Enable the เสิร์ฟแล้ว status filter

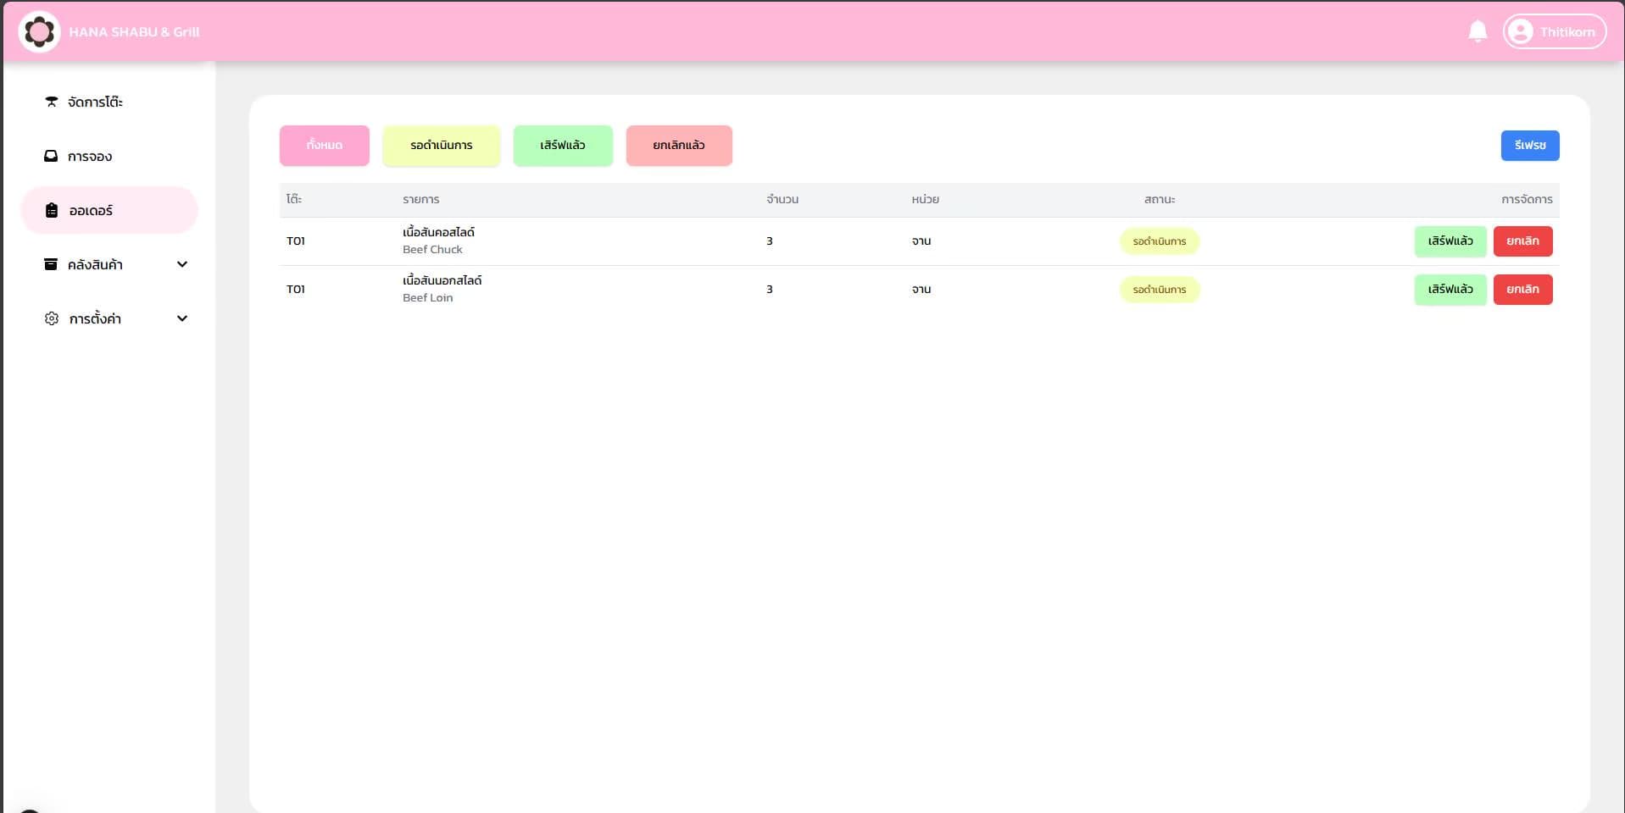pyautogui.click(x=562, y=145)
